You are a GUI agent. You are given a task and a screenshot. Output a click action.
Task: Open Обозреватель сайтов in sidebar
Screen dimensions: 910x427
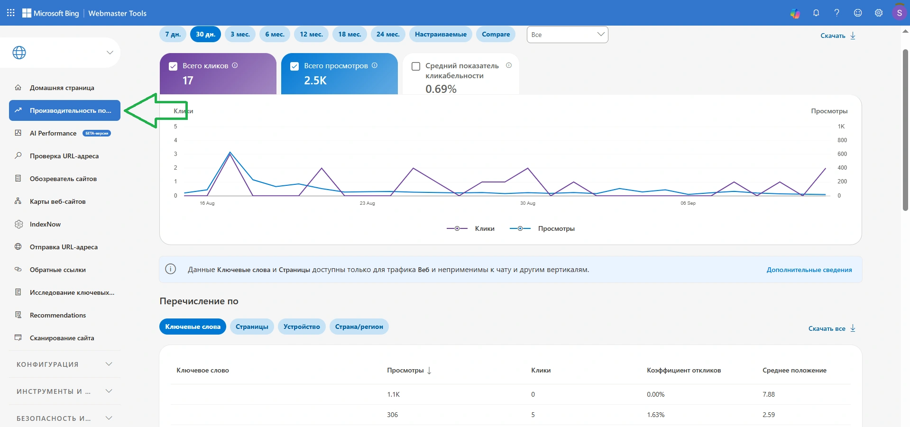tap(64, 179)
